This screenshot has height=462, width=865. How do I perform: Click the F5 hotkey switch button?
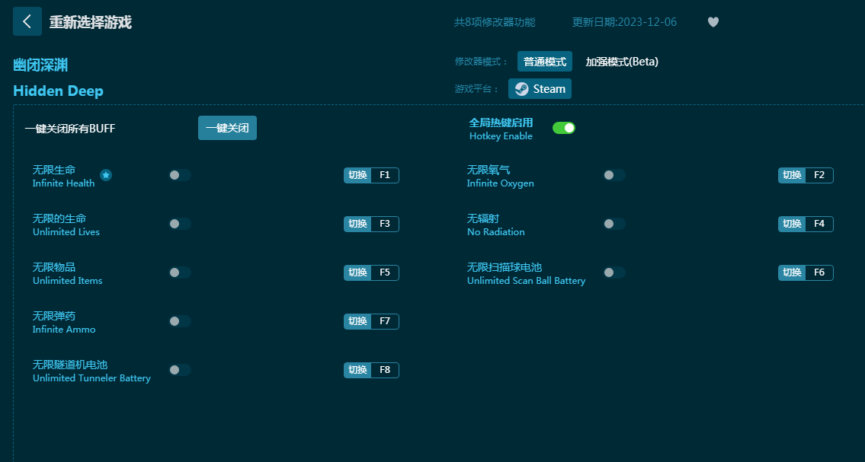[x=371, y=272]
